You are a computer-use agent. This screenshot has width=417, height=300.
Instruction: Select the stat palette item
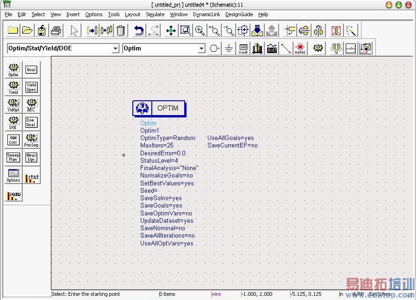click(31, 175)
